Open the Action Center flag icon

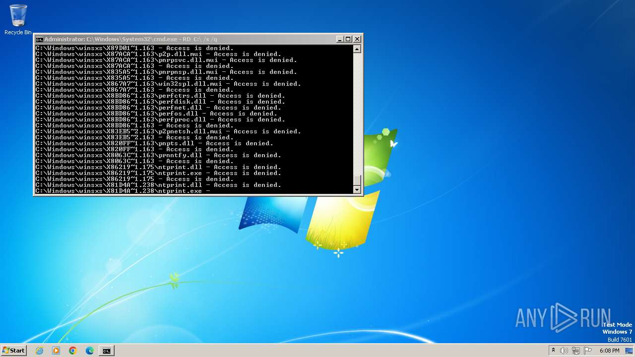[588, 351]
